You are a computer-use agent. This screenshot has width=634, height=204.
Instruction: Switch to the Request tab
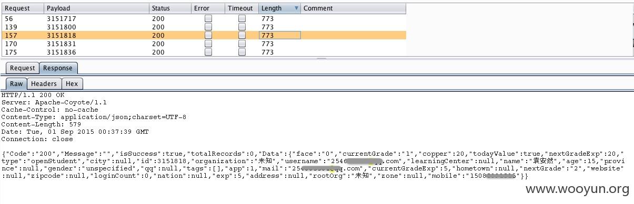[23, 68]
